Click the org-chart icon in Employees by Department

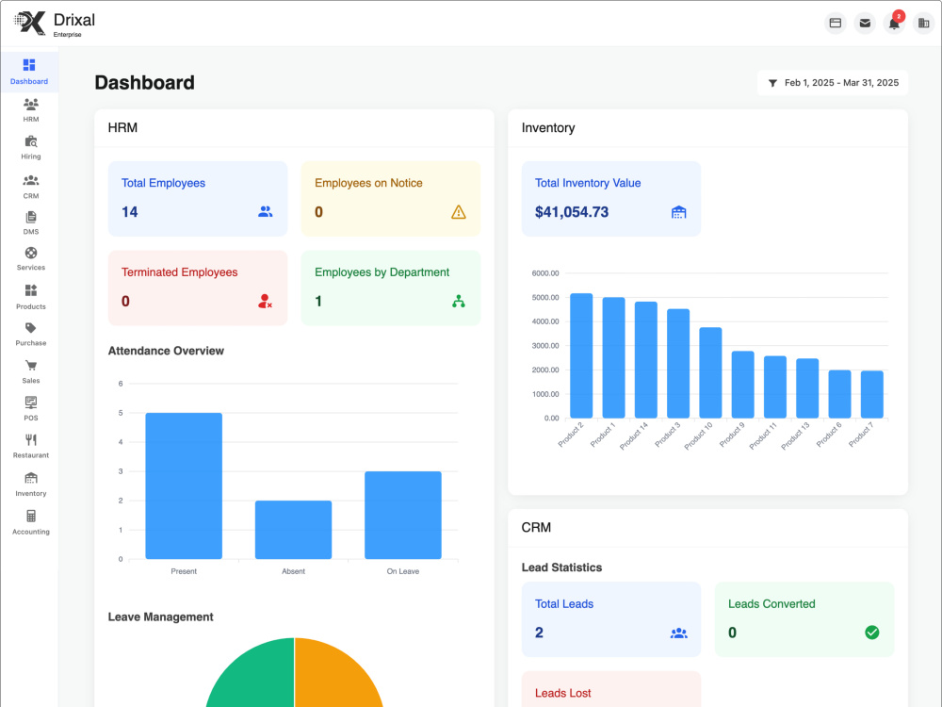pyautogui.click(x=459, y=302)
